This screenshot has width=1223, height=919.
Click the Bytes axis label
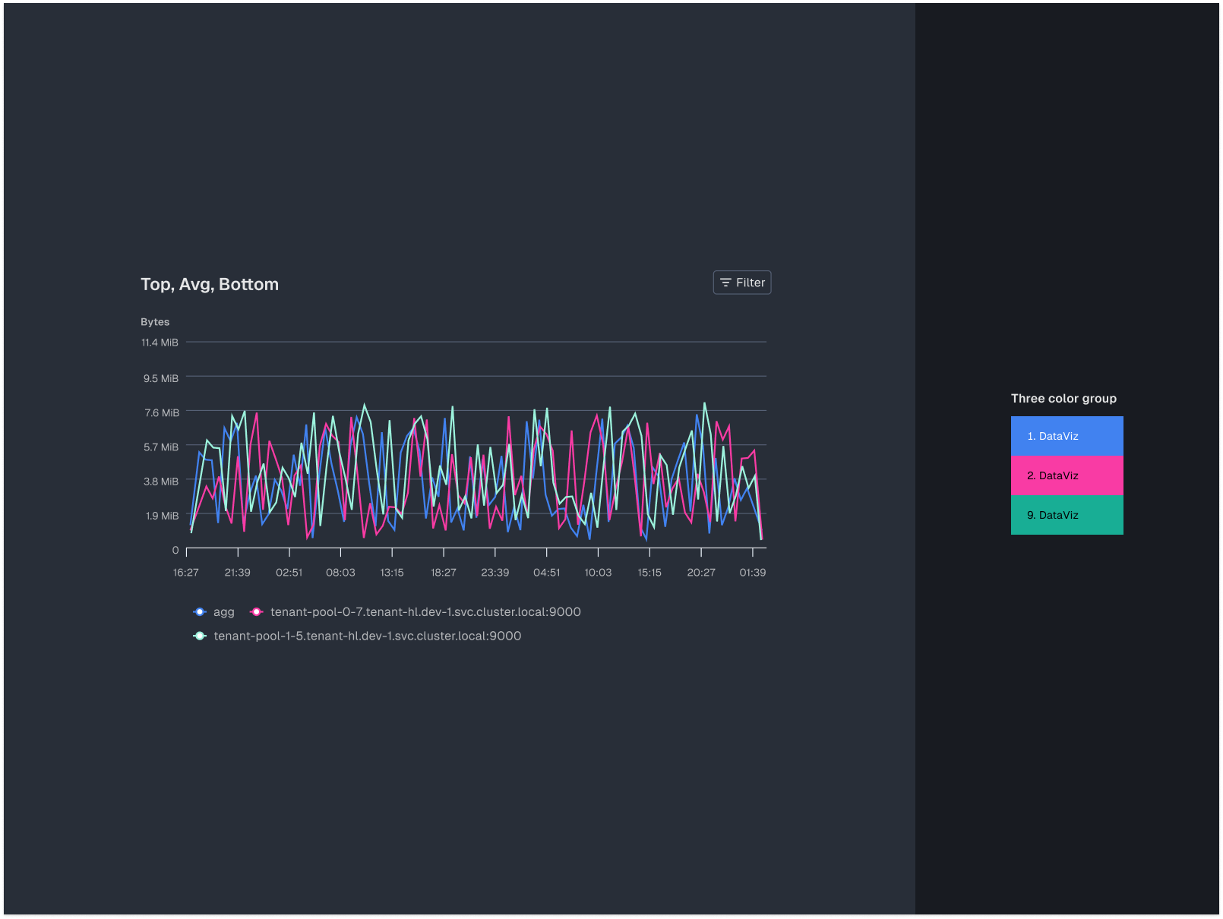pos(154,321)
